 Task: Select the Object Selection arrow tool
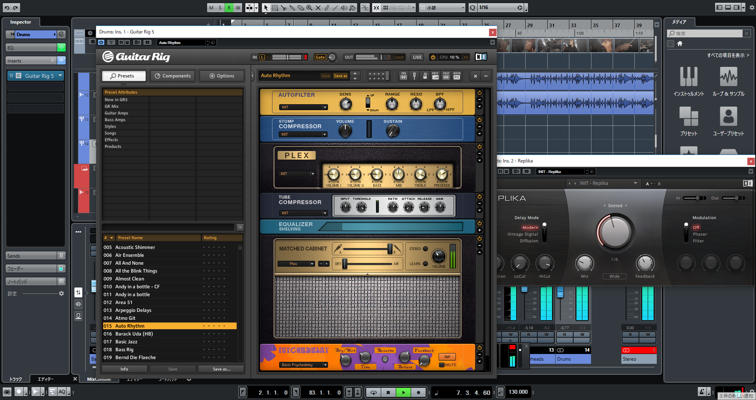click(266, 7)
